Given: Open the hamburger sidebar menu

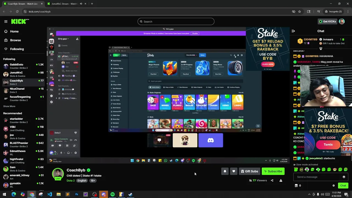Looking at the screenshot, I should [6, 21].
